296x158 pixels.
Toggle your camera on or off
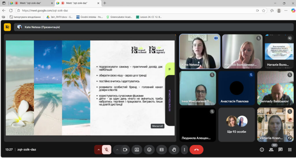click(125, 150)
